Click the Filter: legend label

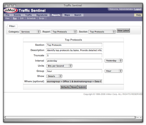click(x=12, y=26)
